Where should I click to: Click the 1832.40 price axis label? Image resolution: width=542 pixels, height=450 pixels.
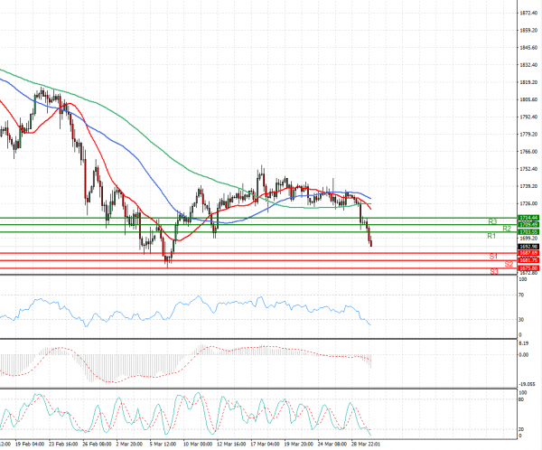click(528, 65)
